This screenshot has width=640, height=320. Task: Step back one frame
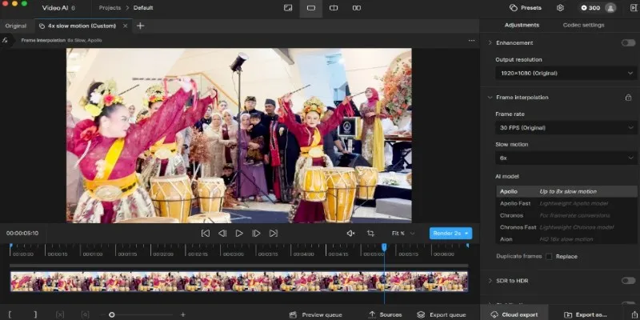222,234
